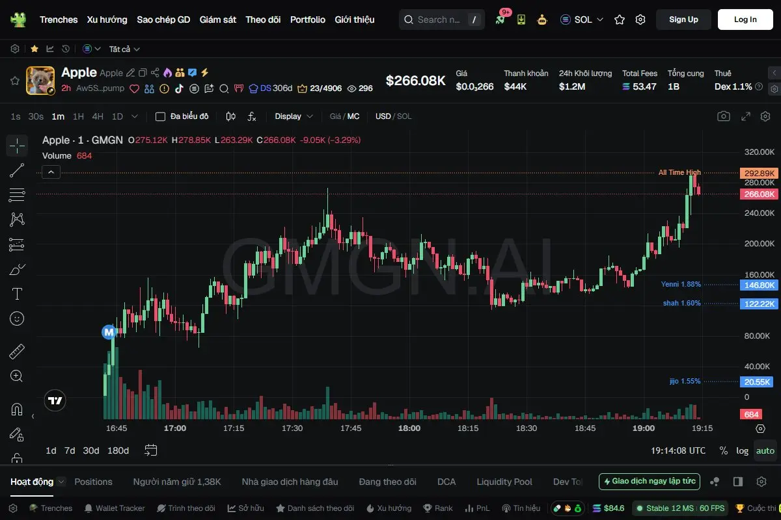The width and height of the screenshot is (781, 520).
Task: Toggle percent scale on chart
Action: pos(723,450)
